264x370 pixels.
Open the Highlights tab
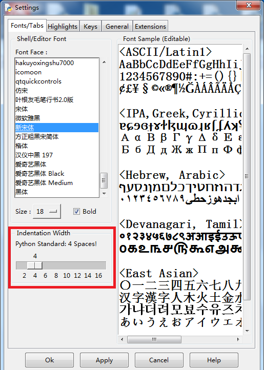[x=63, y=26]
